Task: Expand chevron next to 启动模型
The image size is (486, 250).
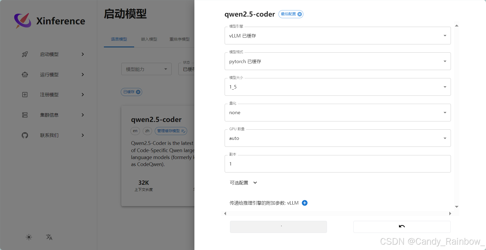Action: [83, 54]
